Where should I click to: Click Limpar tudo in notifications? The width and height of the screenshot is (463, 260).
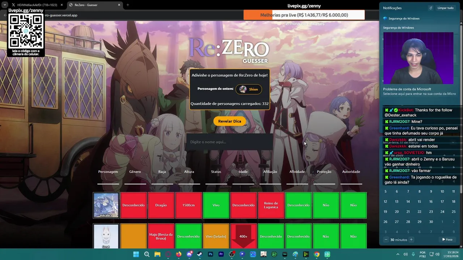(445, 8)
